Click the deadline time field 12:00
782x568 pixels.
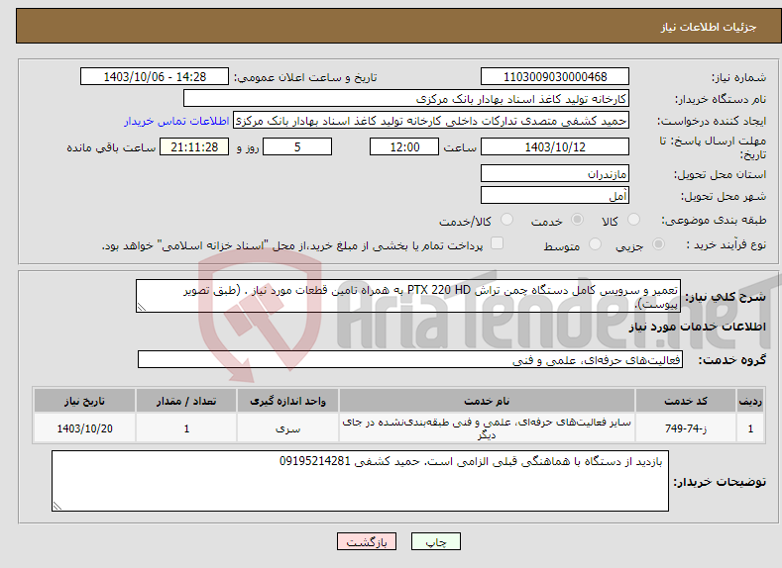(404, 146)
